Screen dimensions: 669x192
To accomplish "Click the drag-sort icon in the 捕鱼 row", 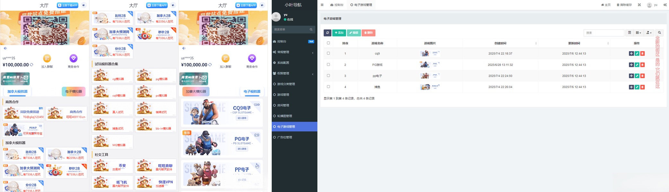I will 631,87.
